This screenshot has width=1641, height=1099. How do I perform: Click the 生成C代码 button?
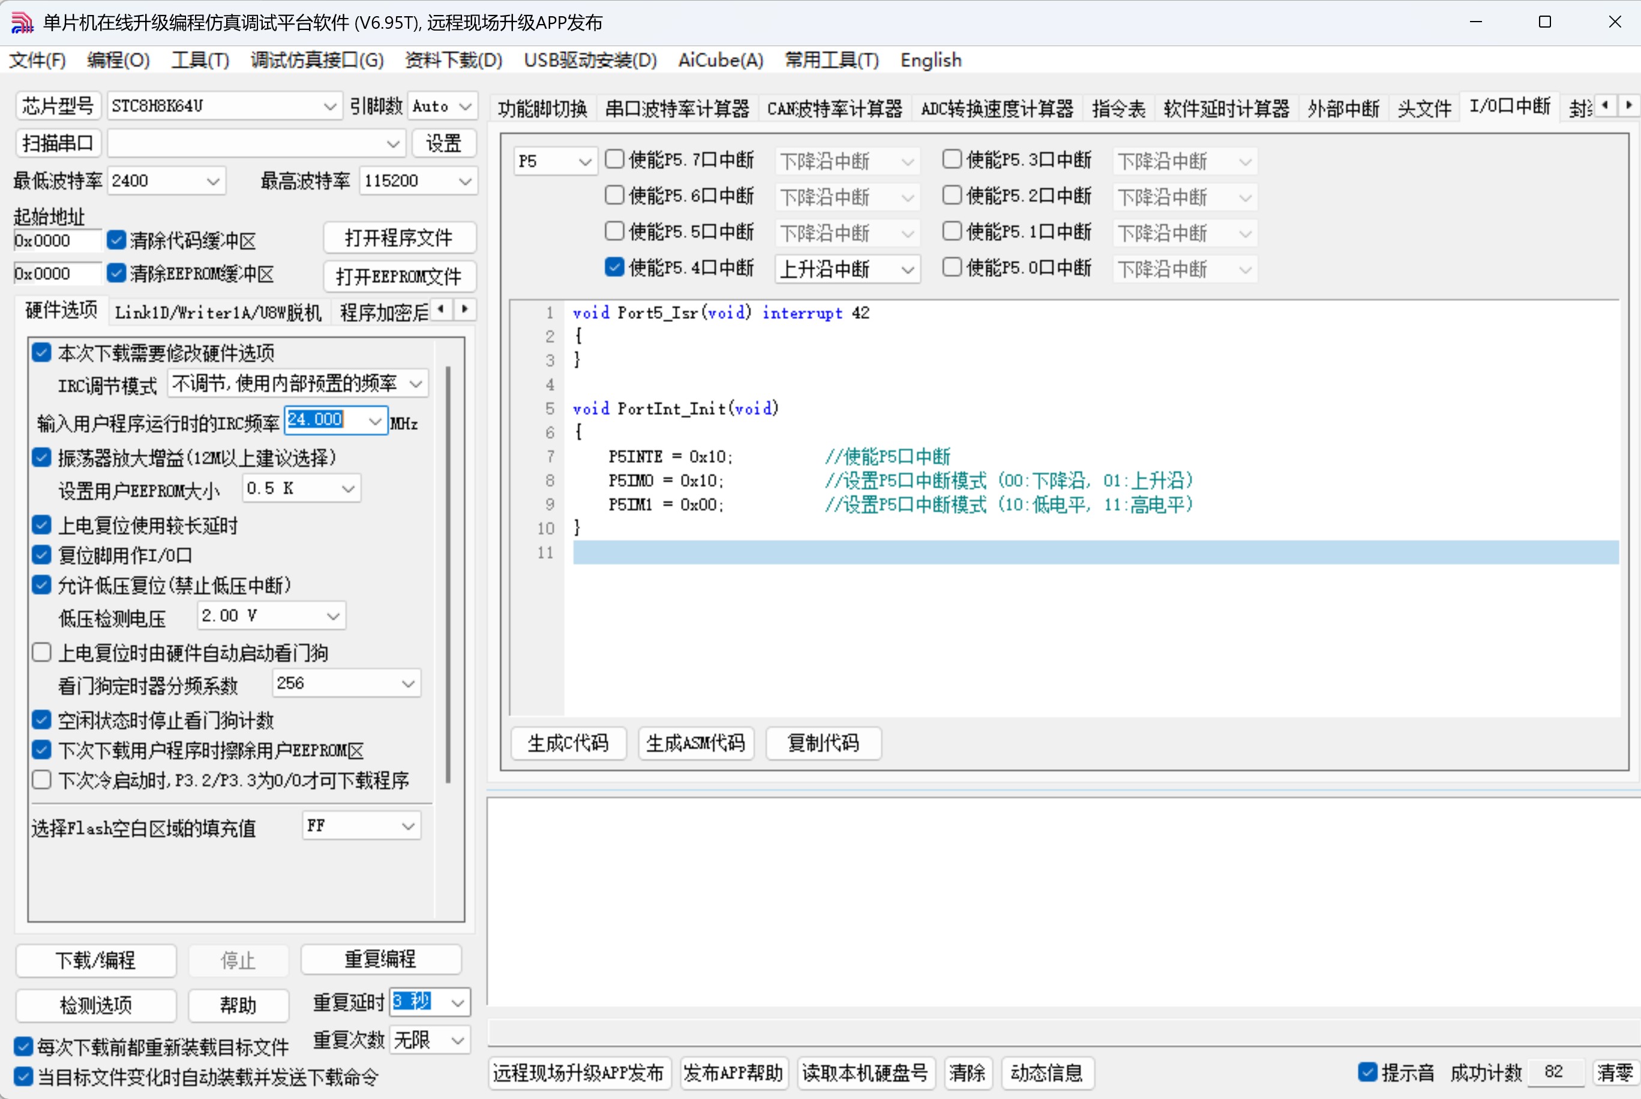[568, 743]
